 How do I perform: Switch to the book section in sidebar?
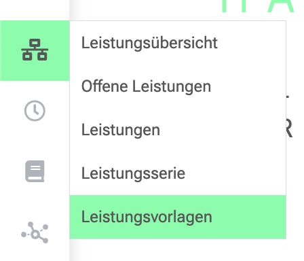[x=35, y=171]
